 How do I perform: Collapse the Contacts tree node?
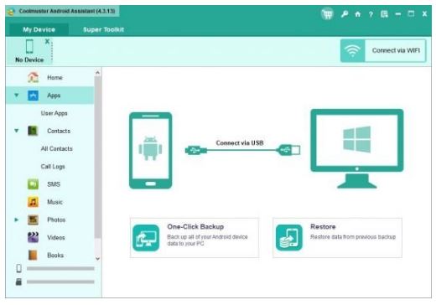click(x=17, y=131)
